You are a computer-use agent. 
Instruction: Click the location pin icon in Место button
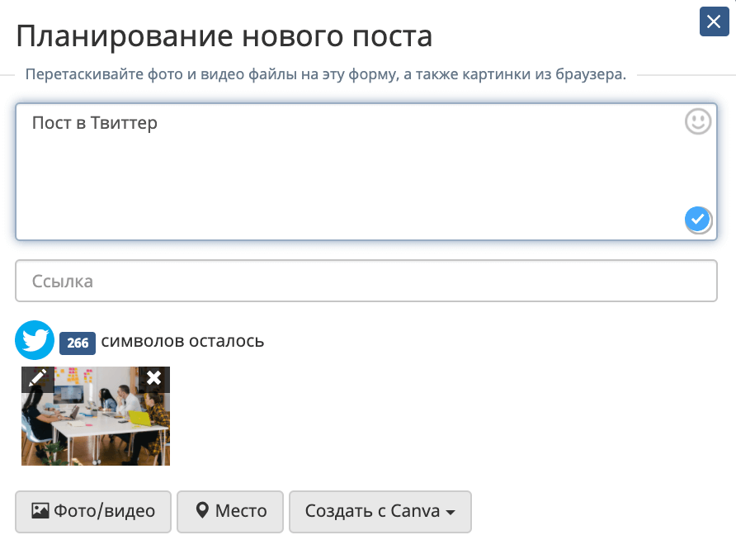[204, 512]
